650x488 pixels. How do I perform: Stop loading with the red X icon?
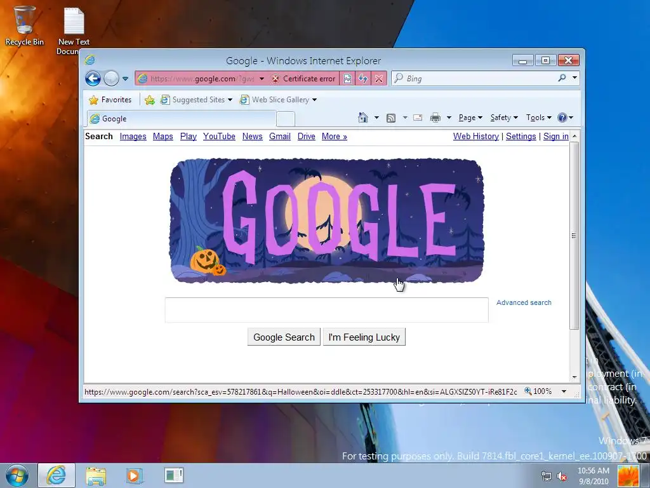[378, 78]
